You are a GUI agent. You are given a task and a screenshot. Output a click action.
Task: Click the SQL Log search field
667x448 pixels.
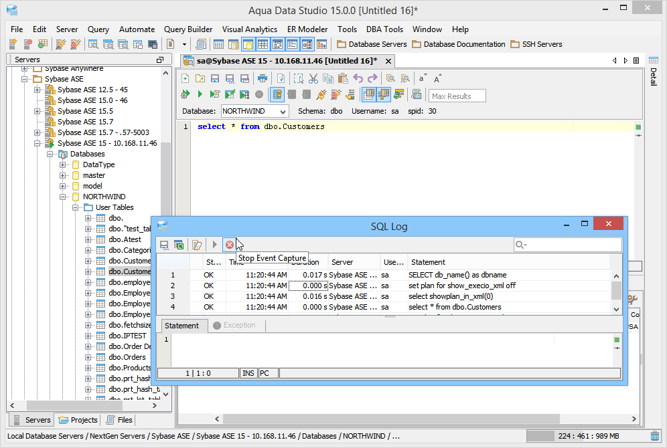point(567,245)
